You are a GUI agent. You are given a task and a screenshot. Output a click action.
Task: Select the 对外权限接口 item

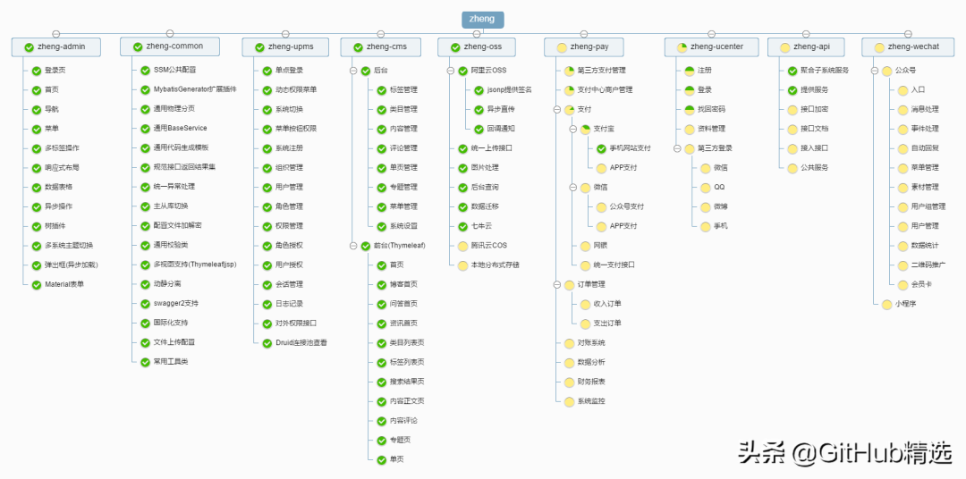coord(290,324)
